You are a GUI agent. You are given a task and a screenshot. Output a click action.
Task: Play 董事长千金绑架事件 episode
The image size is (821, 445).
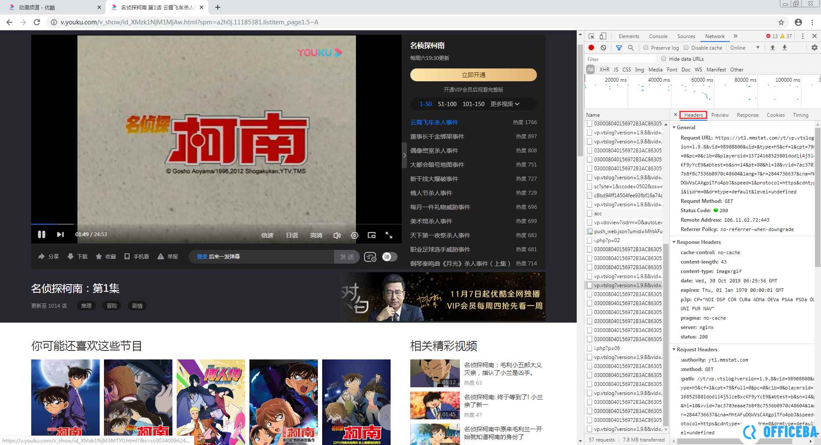437,136
